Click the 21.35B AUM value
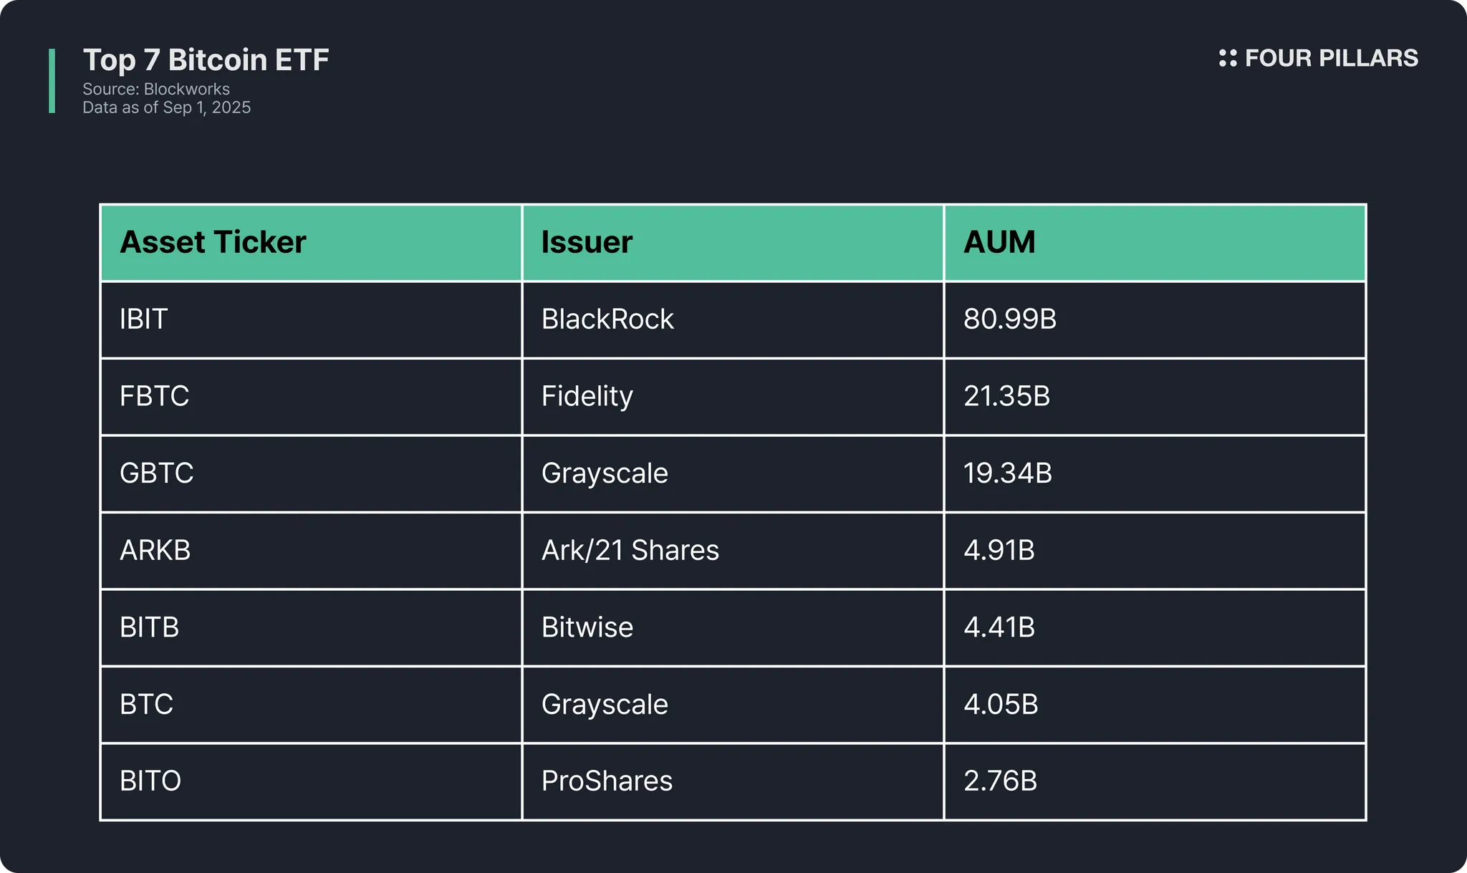 pos(1006,396)
